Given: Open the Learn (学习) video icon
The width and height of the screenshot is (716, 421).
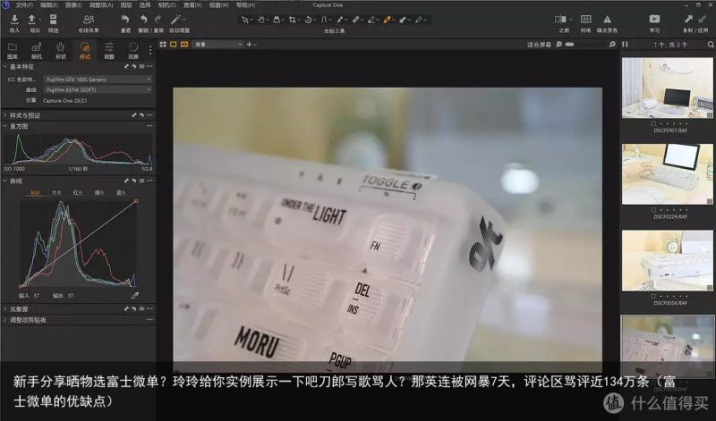Looking at the screenshot, I should pyautogui.click(x=654, y=19).
